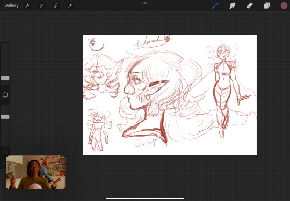Select the Eraser tool
This screenshot has height=201, width=290.
tap(250, 5)
